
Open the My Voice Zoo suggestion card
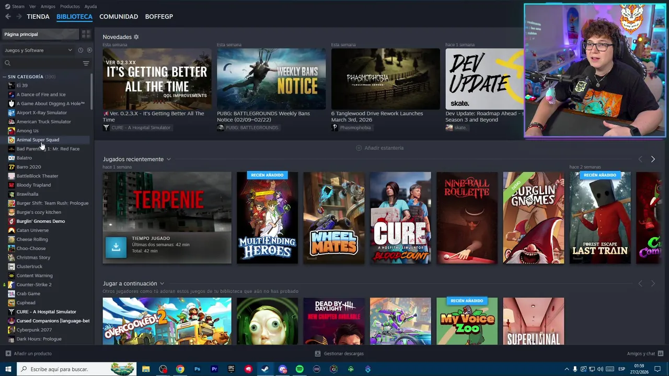coord(467,321)
